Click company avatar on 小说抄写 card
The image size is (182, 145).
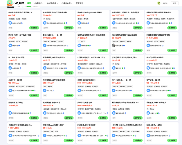tap(10, 90)
